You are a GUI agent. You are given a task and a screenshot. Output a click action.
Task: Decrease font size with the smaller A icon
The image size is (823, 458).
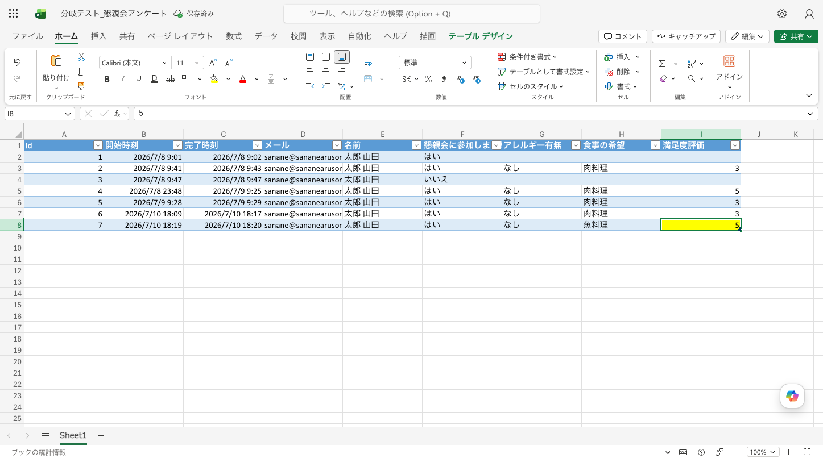pyautogui.click(x=229, y=63)
